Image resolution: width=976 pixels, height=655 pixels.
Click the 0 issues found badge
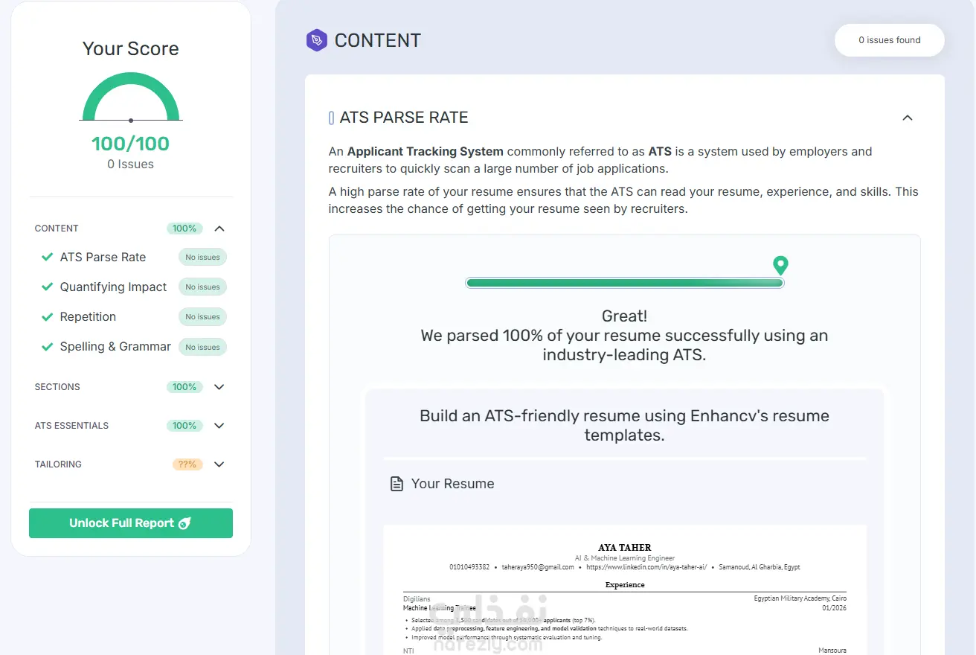click(889, 40)
